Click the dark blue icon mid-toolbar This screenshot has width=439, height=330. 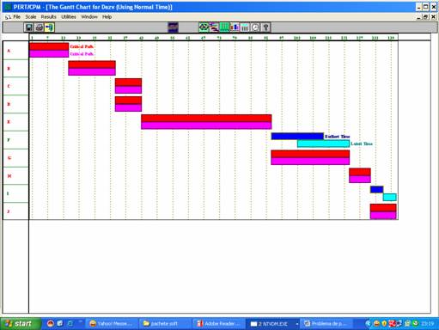(x=173, y=27)
